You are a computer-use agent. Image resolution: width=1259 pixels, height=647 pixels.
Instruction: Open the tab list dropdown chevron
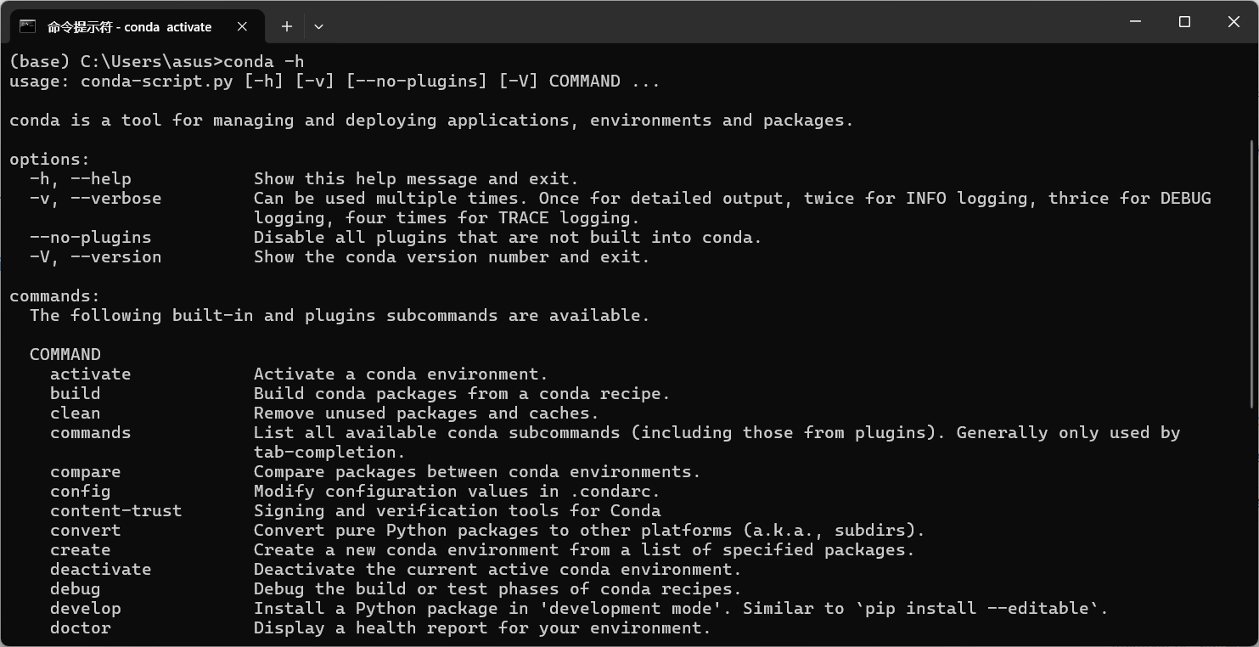(318, 26)
